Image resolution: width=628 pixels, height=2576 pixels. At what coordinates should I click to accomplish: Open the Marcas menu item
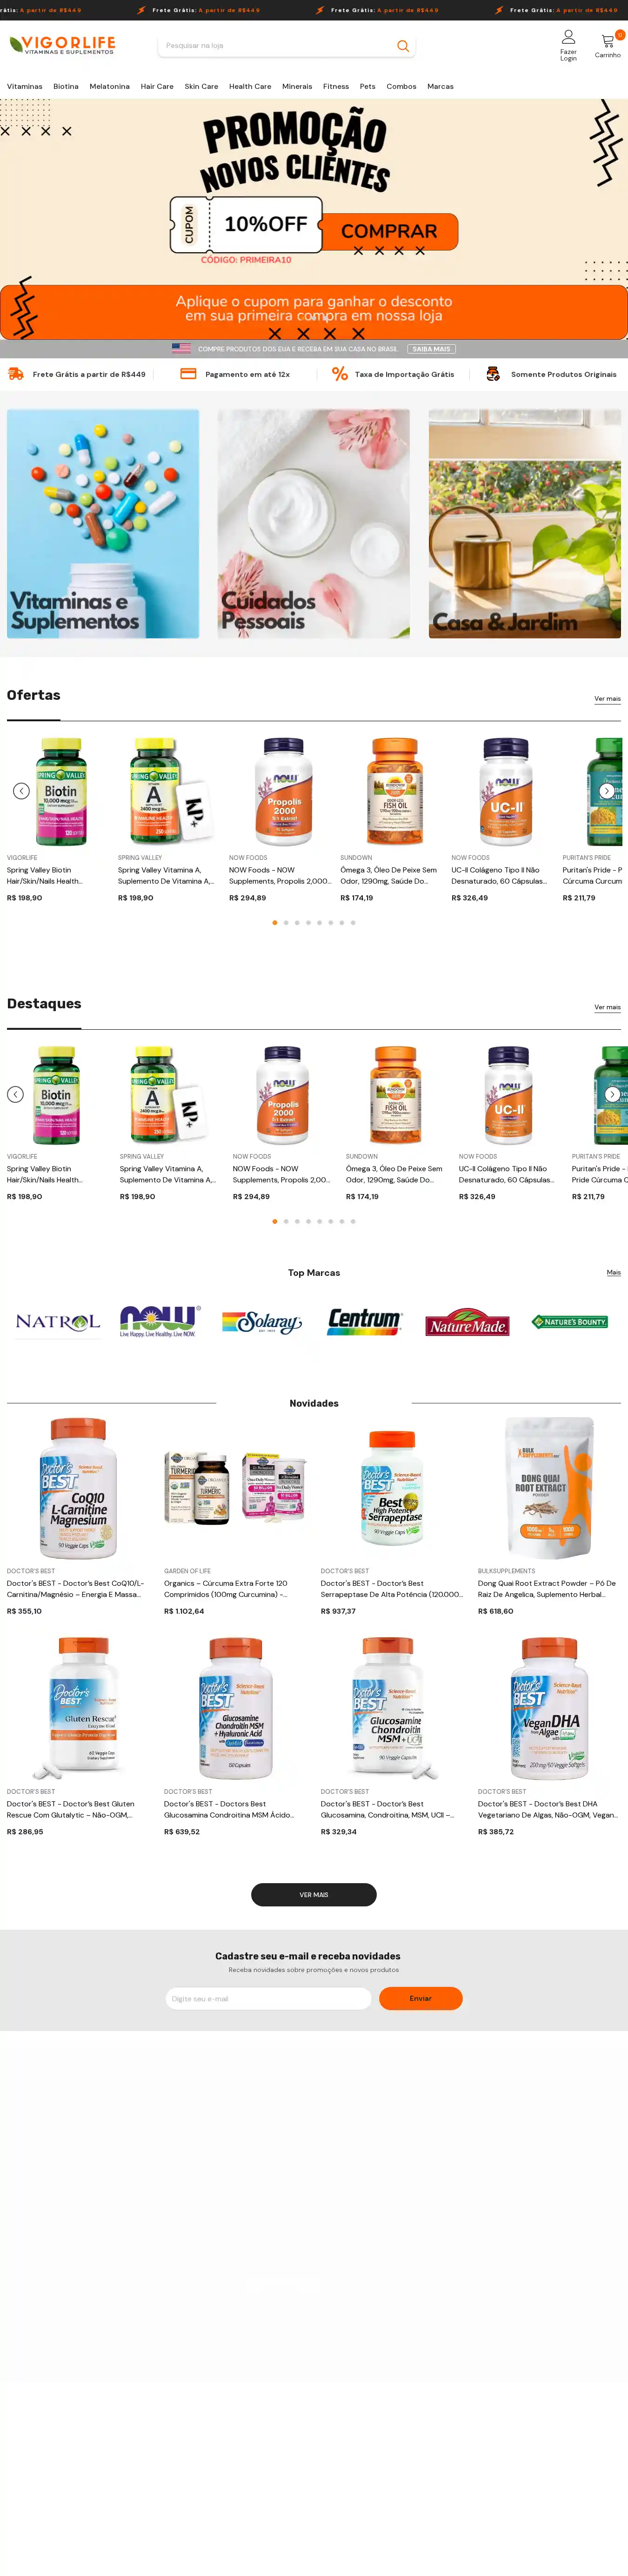(440, 87)
